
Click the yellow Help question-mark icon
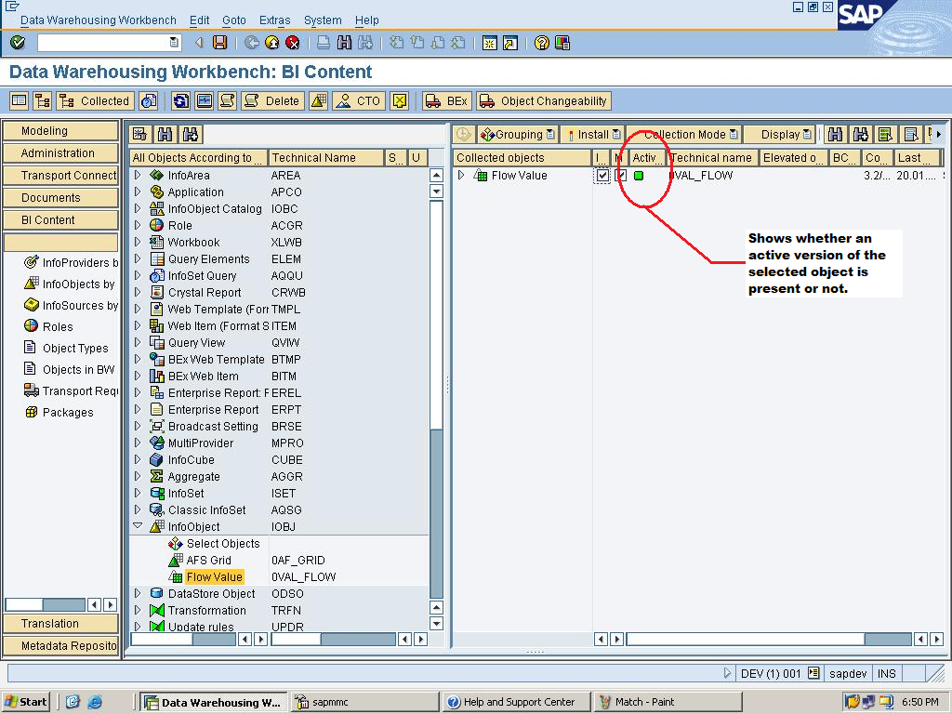[542, 43]
